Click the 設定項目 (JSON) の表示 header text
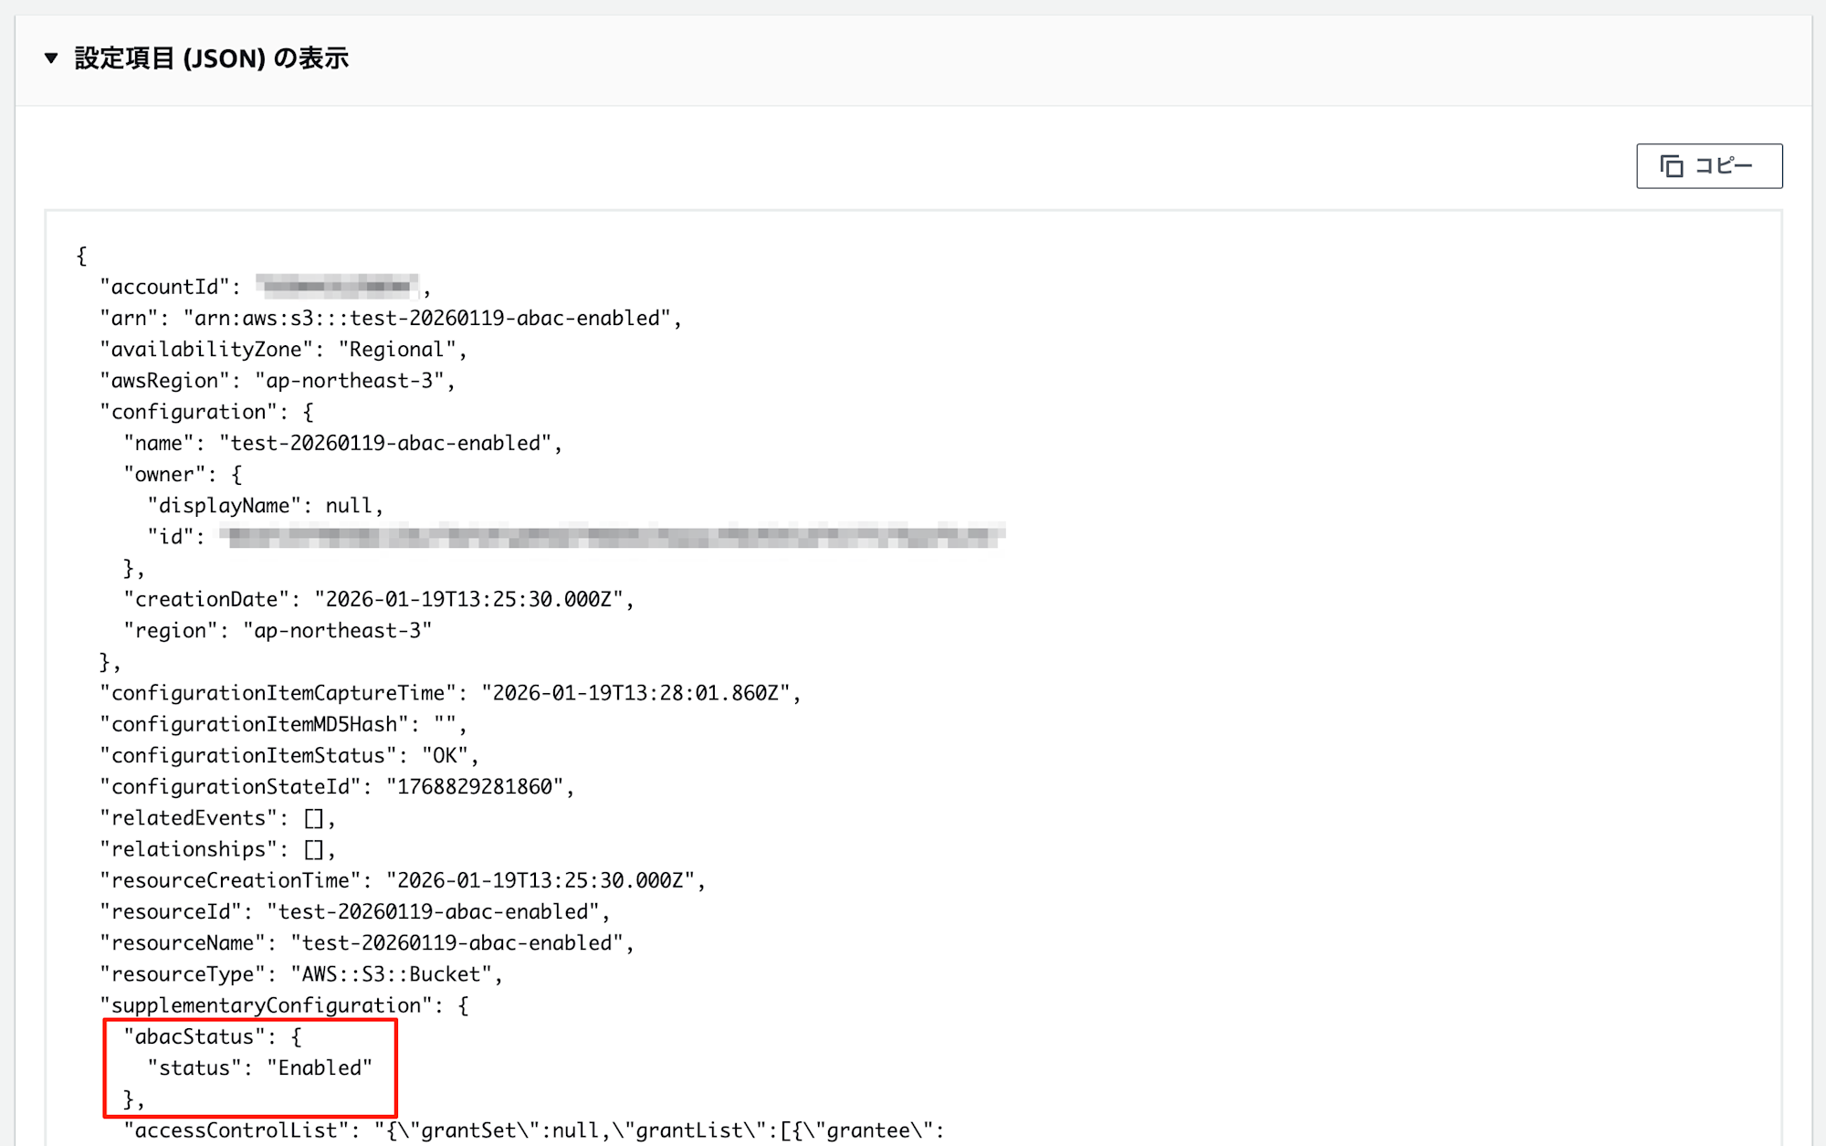The width and height of the screenshot is (1826, 1146). (211, 58)
